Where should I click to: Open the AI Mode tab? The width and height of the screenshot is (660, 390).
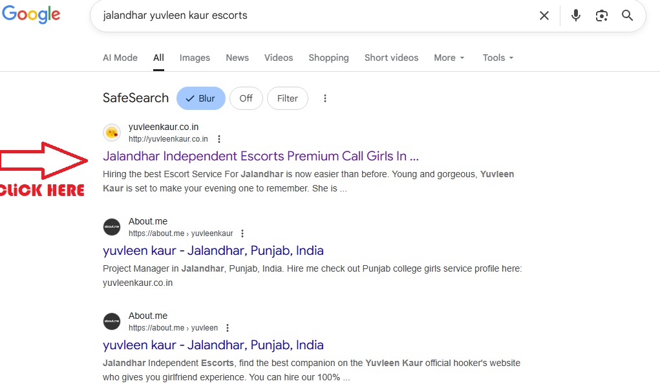coord(120,58)
